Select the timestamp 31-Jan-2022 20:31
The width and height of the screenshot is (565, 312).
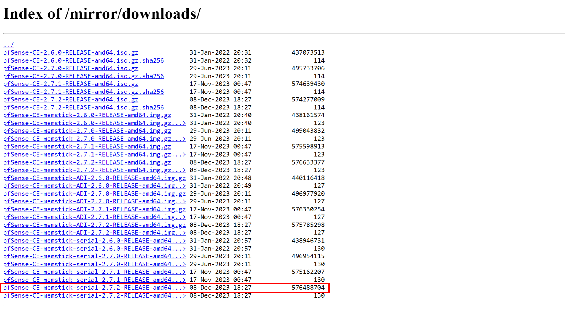[220, 52]
